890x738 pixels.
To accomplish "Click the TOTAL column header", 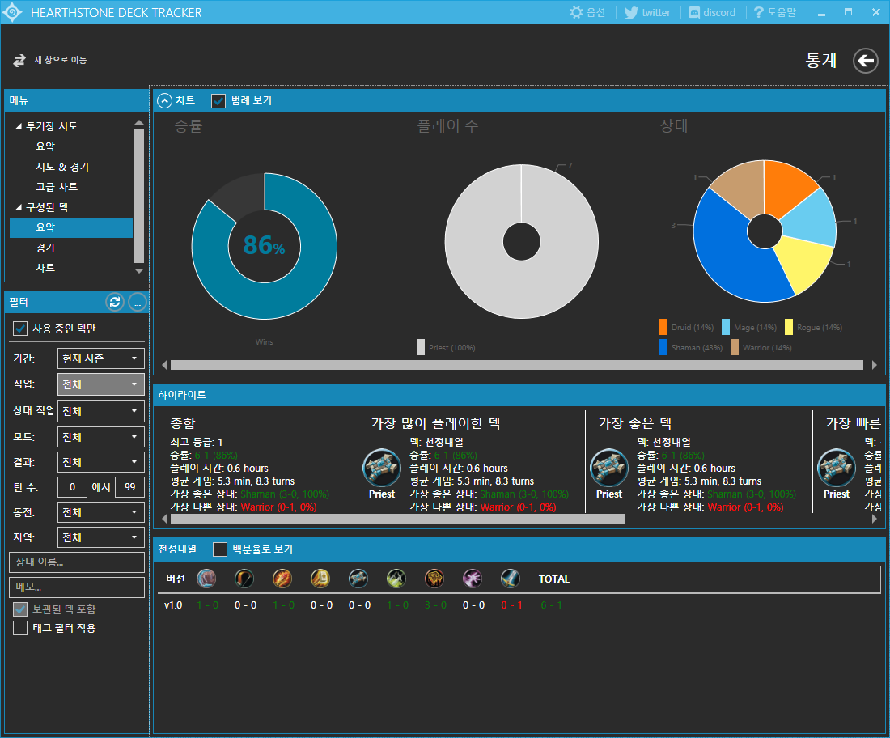I will pos(554,579).
